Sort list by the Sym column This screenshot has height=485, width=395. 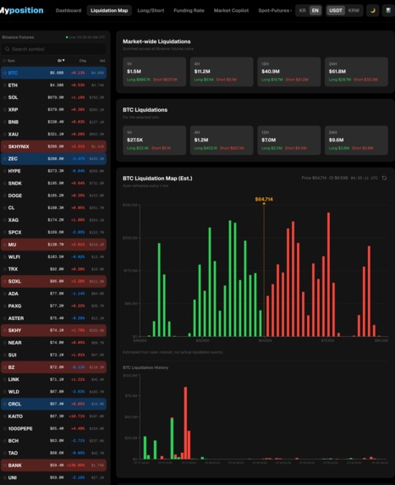pos(11,61)
